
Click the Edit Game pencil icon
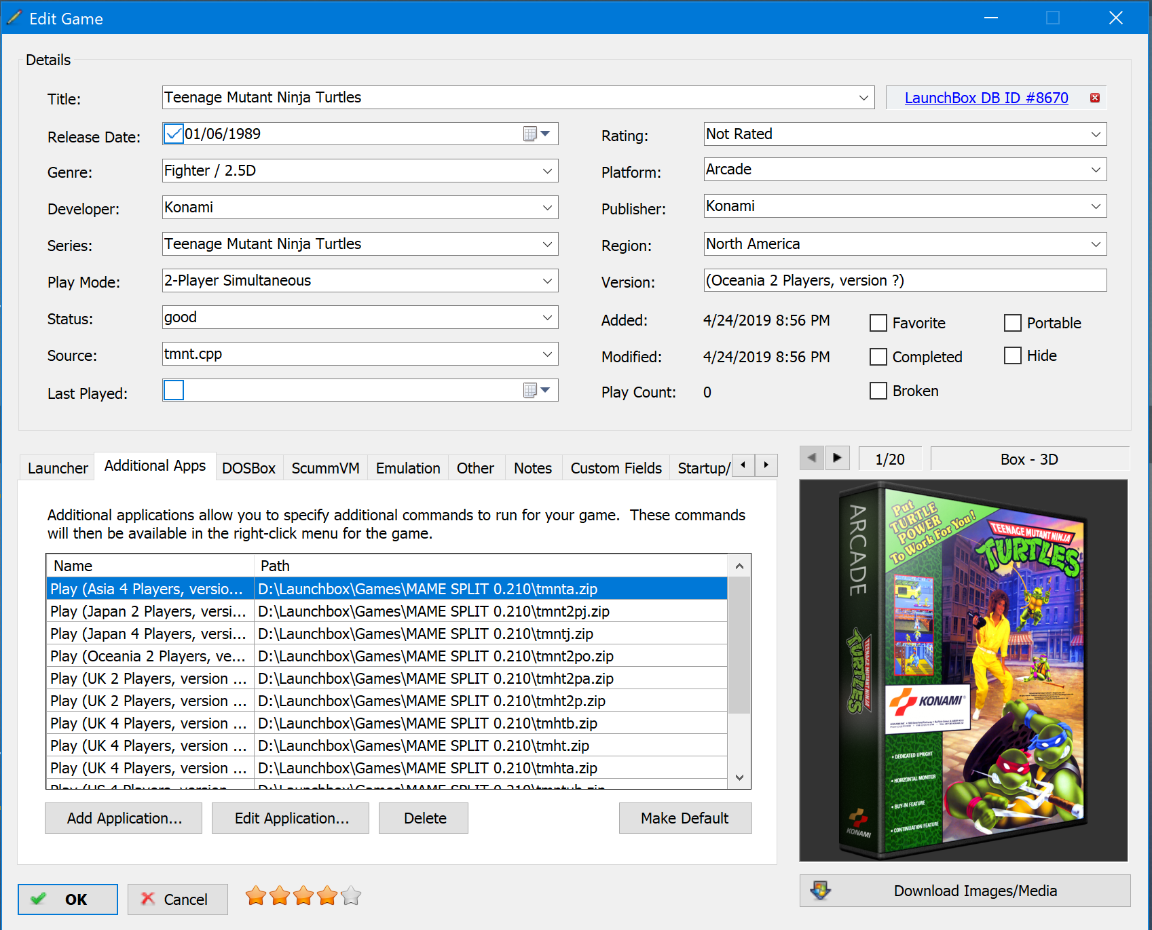pyautogui.click(x=14, y=18)
